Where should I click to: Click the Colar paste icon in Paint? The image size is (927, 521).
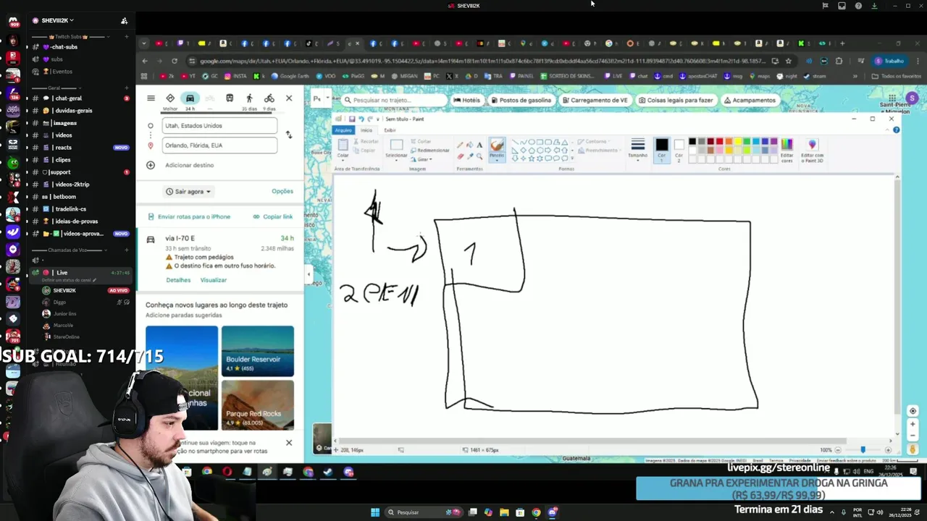[x=343, y=145]
